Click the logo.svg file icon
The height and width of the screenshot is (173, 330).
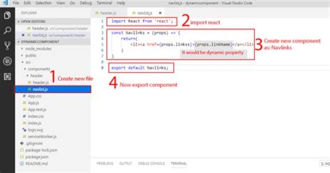pos(24,130)
